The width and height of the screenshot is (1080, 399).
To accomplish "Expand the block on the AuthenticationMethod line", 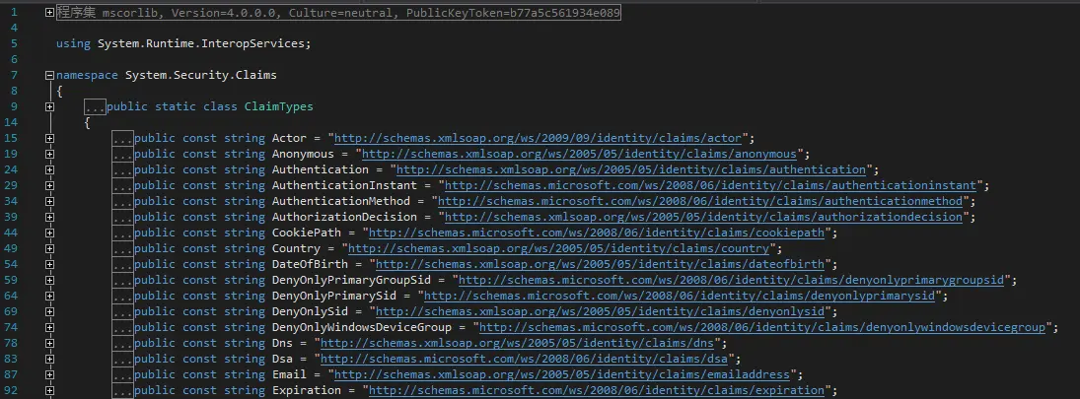I will pos(49,202).
